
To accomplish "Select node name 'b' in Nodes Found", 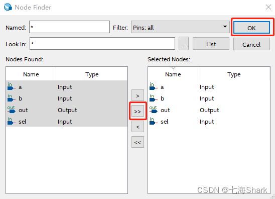I will 21,98.
